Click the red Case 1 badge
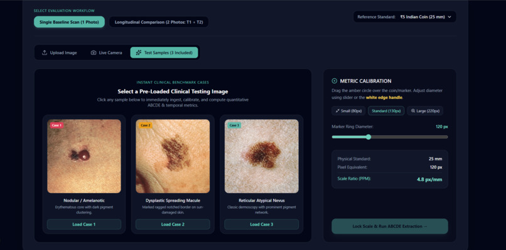The width and height of the screenshot is (506, 250). point(56,125)
